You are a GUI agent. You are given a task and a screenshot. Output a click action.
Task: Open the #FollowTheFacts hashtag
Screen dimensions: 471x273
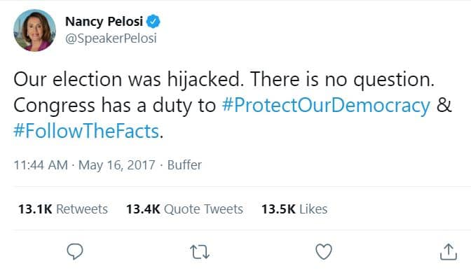[x=86, y=131]
